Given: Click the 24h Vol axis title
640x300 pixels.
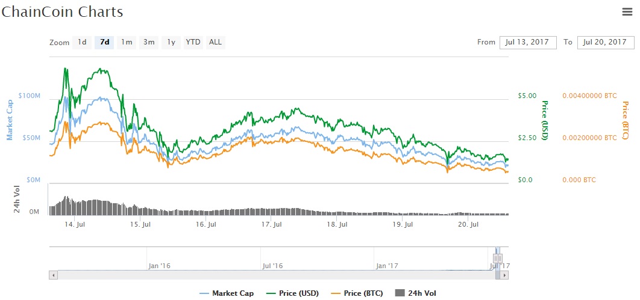Looking at the screenshot, I should point(17,200).
